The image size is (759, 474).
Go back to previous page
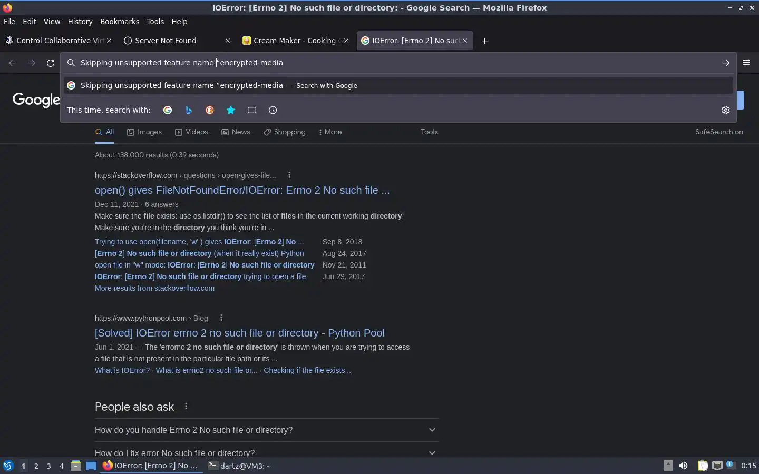(x=13, y=63)
